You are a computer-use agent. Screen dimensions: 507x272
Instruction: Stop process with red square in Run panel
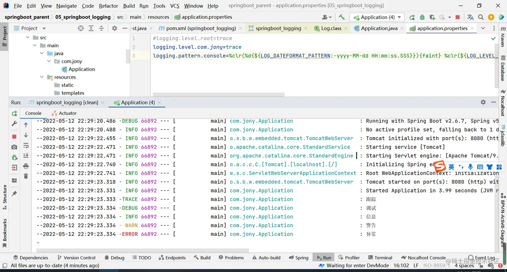pyautogui.click(x=14, y=137)
